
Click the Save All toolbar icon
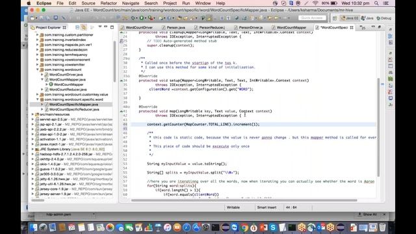(x=48, y=18)
